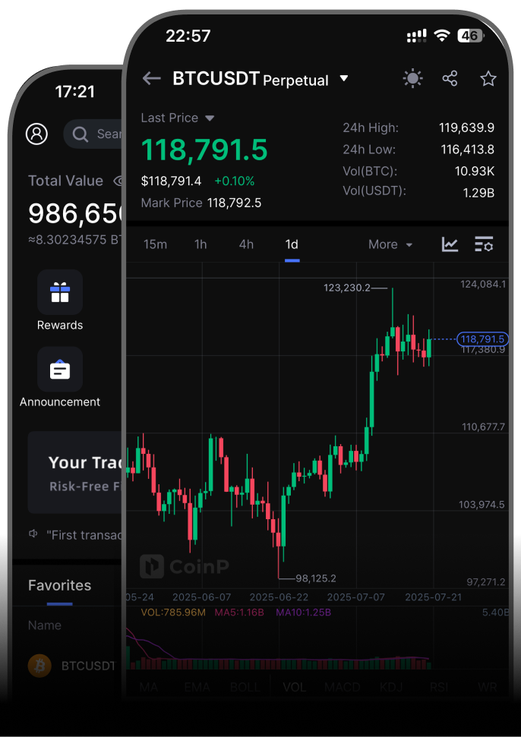
Task: Toggle Total Value visibility eye icon
Action: (118, 181)
